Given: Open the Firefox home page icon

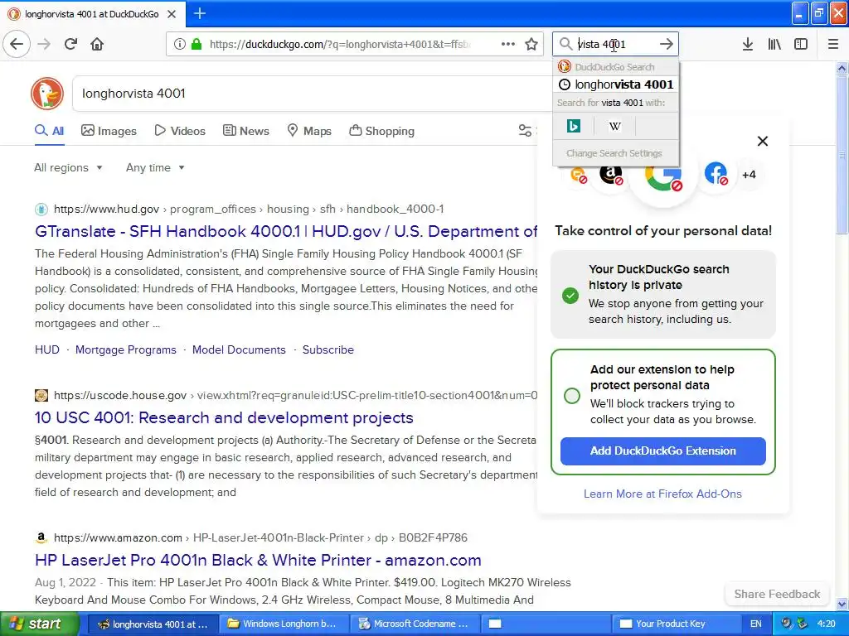Looking at the screenshot, I should (97, 44).
